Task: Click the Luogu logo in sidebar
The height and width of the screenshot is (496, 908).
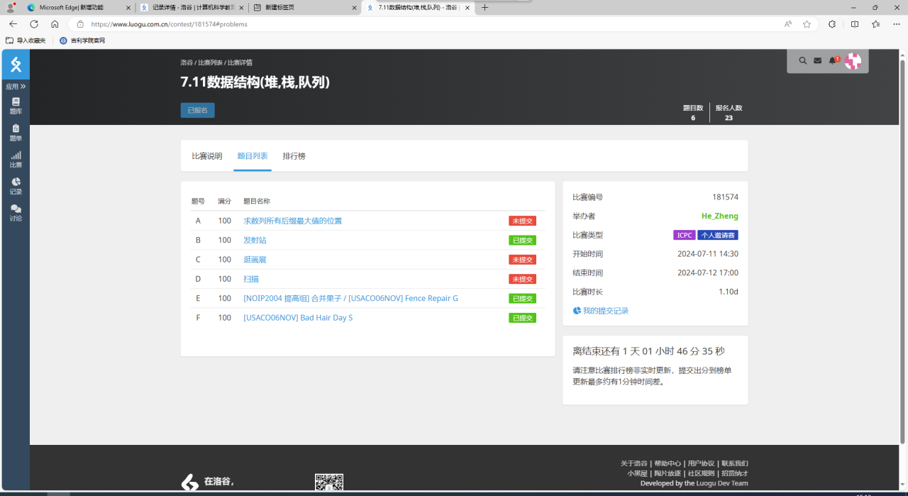Action: [16, 65]
